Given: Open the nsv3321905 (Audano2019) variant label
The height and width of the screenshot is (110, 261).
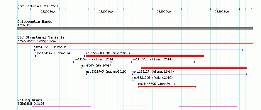Looking at the screenshot, I should tap(106, 71).
